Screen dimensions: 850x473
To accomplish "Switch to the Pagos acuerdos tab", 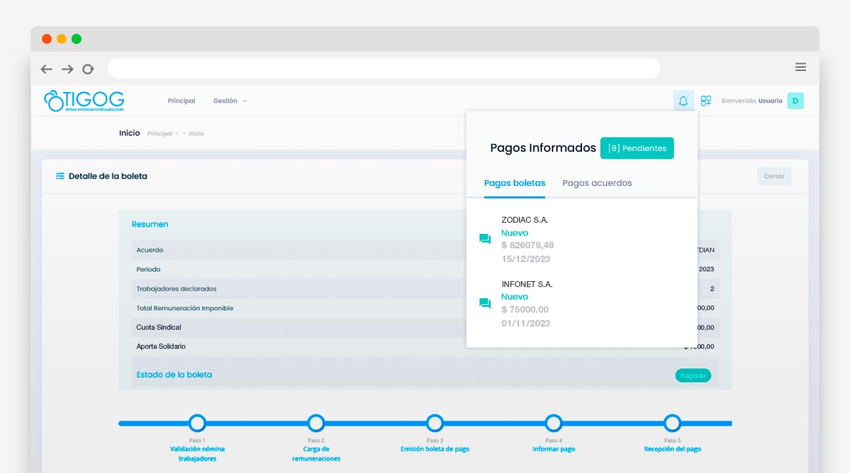I will click(597, 183).
